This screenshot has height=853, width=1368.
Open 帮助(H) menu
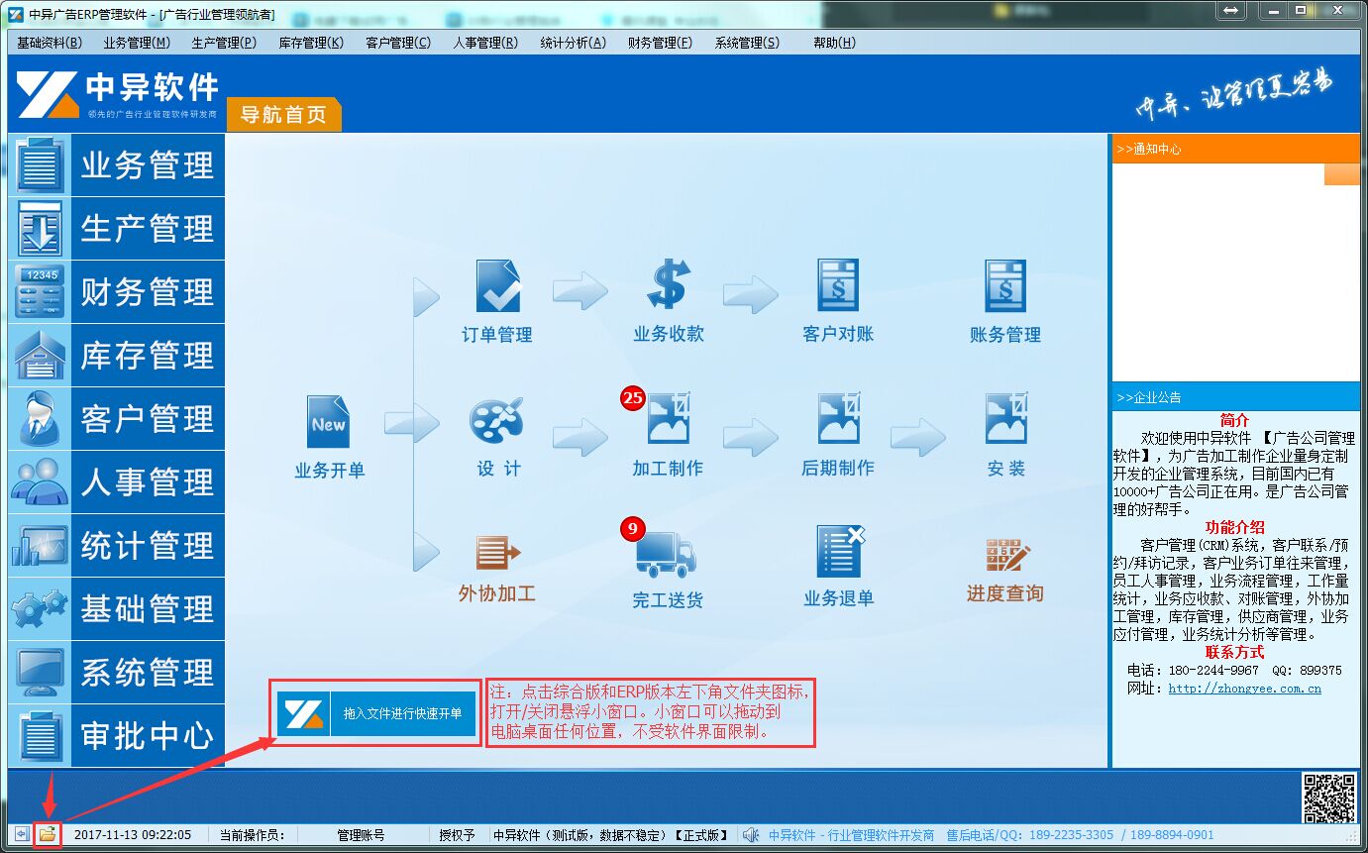click(834, 43)
